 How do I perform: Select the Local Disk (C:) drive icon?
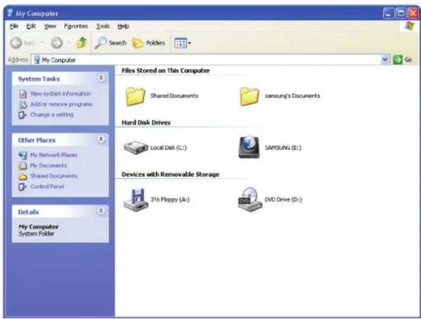(x=135, y=148)
